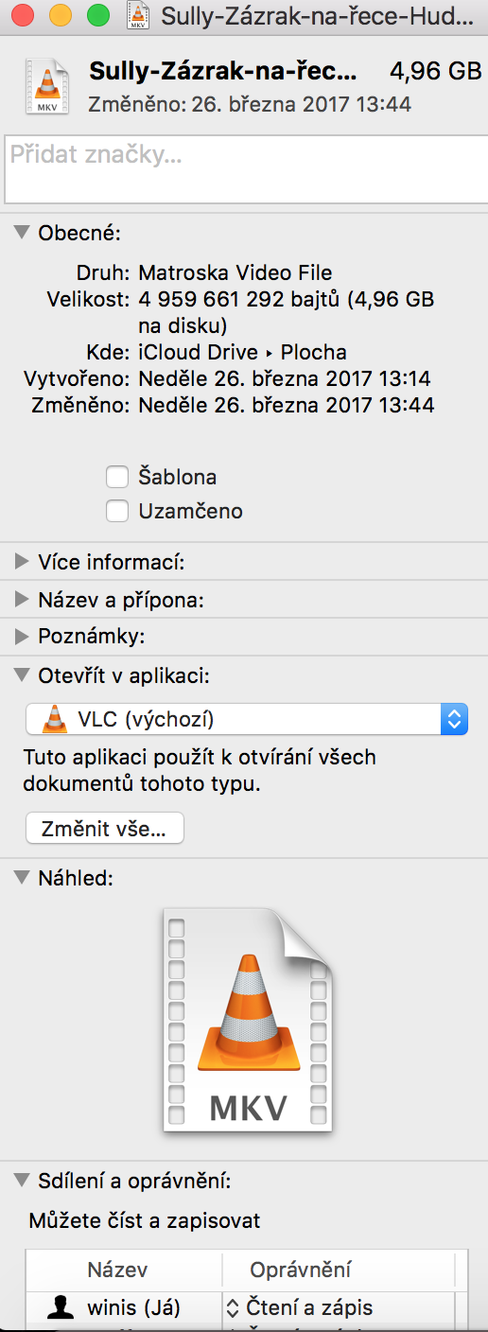
Task: Collapse the Náhled preview section
Action: (x=21, y=878)
